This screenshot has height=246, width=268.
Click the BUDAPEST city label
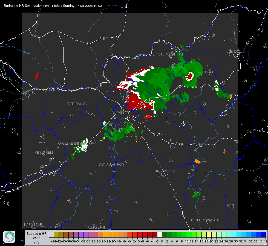(x=120, y=113)
